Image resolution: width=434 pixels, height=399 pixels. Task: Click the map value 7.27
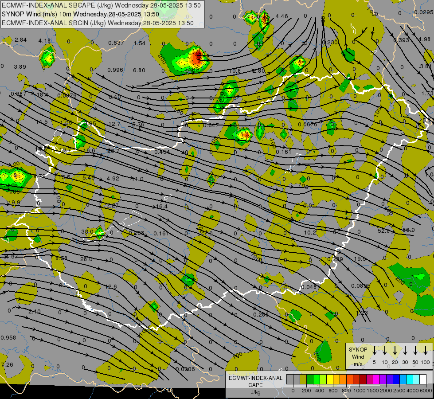coord(113,206)
